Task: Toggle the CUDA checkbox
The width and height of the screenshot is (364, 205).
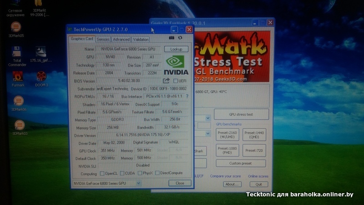Action: coord(122,174)
